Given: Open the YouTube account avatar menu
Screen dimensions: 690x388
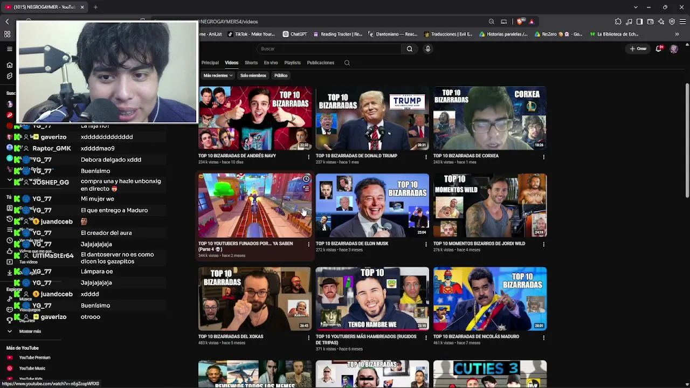Looking at the screenshot, I should point(674,48).
